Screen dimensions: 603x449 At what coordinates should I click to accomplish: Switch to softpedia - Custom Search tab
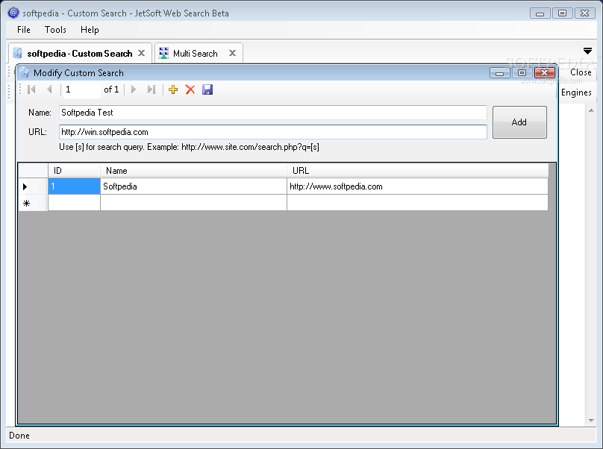coord(80,53)
